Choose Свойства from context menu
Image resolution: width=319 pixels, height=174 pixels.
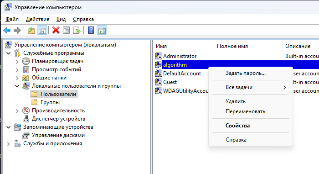pos(251,126)
